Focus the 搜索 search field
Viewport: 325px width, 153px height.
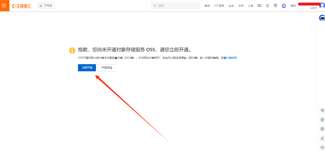click(x=175, y=6)
